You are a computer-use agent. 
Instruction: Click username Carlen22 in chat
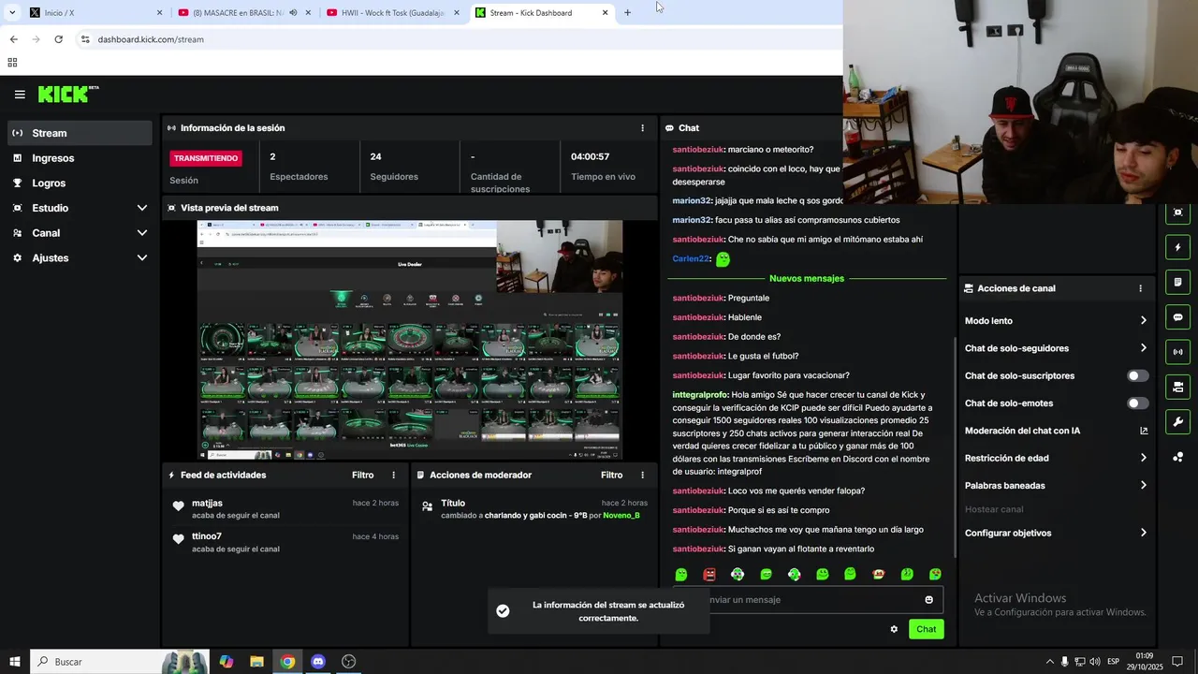tap(691, 259)
